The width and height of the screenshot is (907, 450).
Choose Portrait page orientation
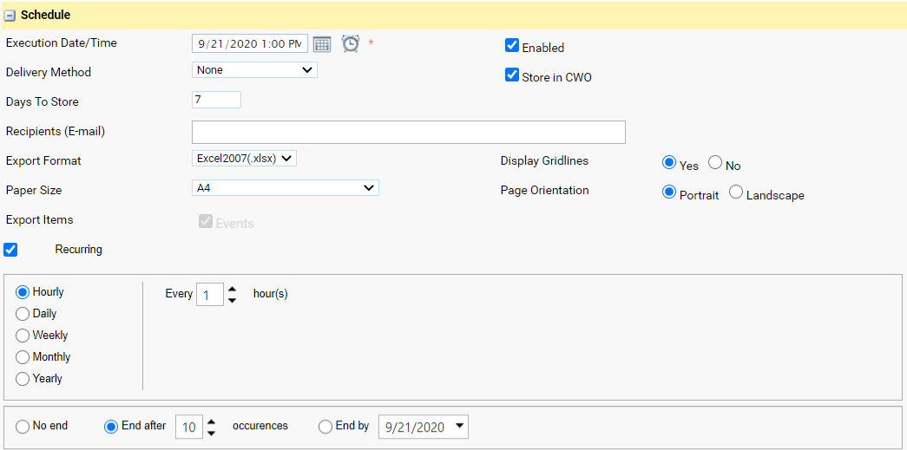668,193
